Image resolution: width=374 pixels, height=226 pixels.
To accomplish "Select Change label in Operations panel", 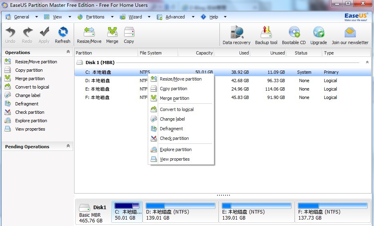I will pyautogui.click(x=28, y=95).
